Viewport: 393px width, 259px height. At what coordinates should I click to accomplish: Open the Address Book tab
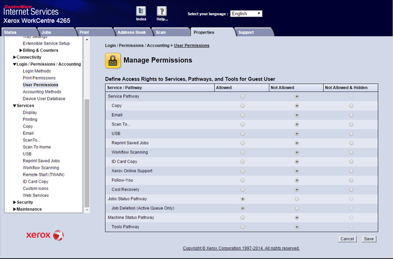coord(131,32)
